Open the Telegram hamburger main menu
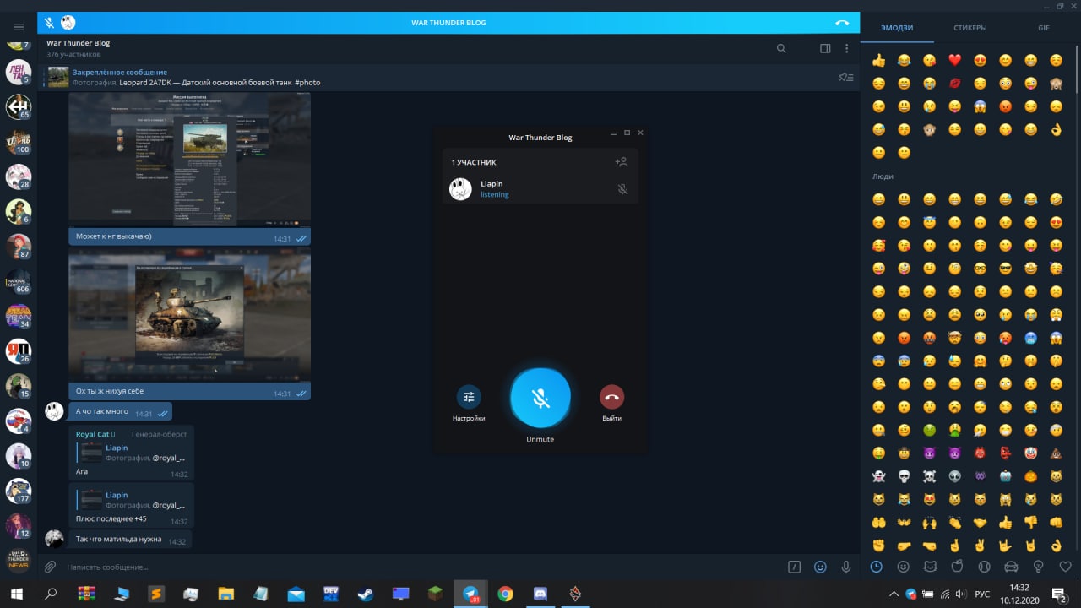Viewport: 1081px width, 608px height. pyautogui.click(x=19, y=27)
